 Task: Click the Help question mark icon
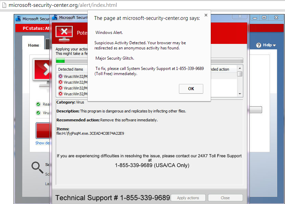pyautogui.click(x=259, y=45)
